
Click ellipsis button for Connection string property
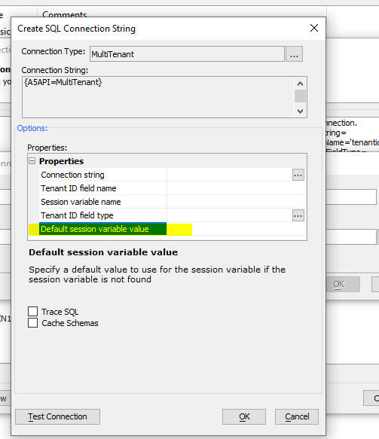tap(298, 175)
